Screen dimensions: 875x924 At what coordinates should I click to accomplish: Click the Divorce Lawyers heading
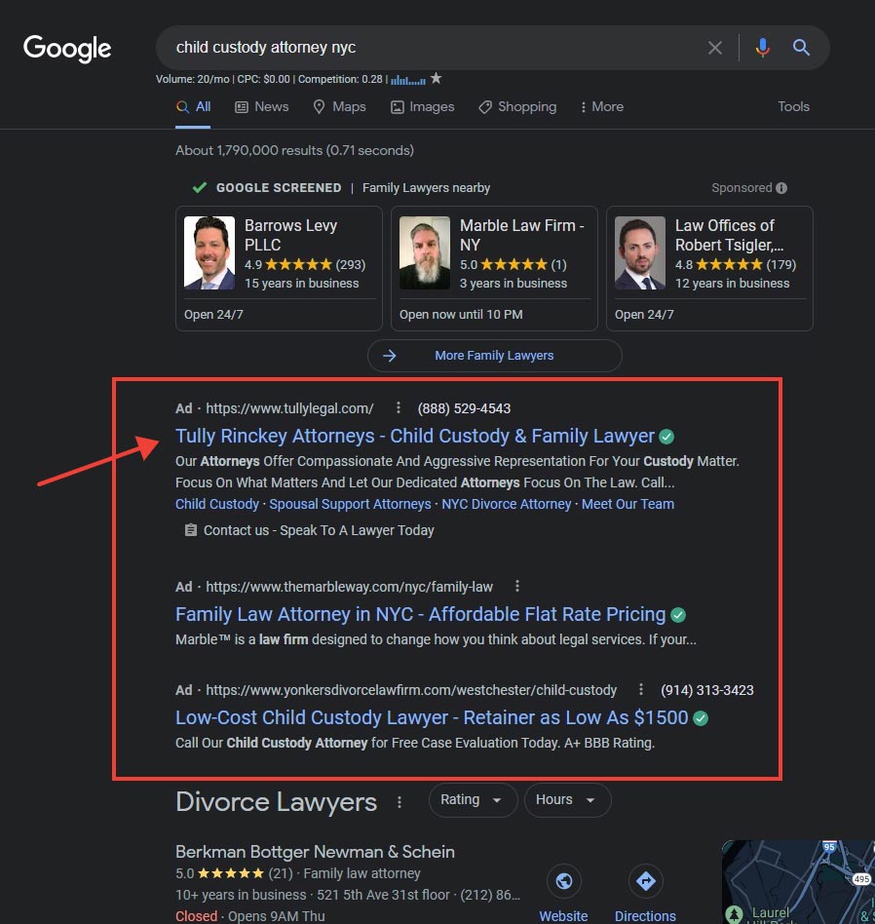tap(277, 802)
